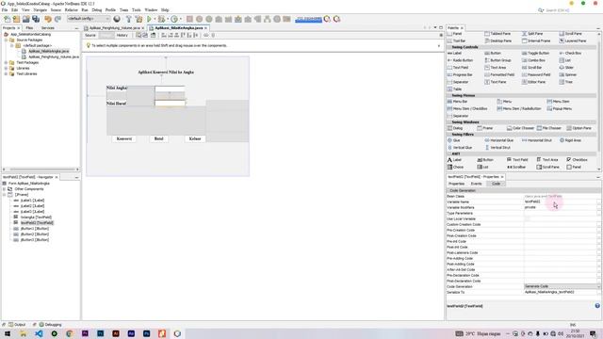Switch to the Source editor view

point(90,36)
